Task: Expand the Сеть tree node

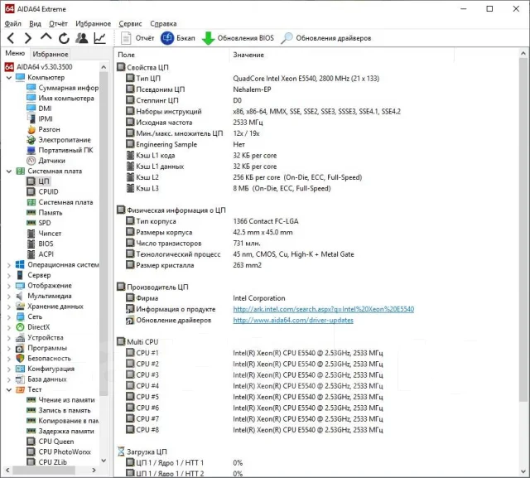Action: pyautogui.click(x=9, y=317)
